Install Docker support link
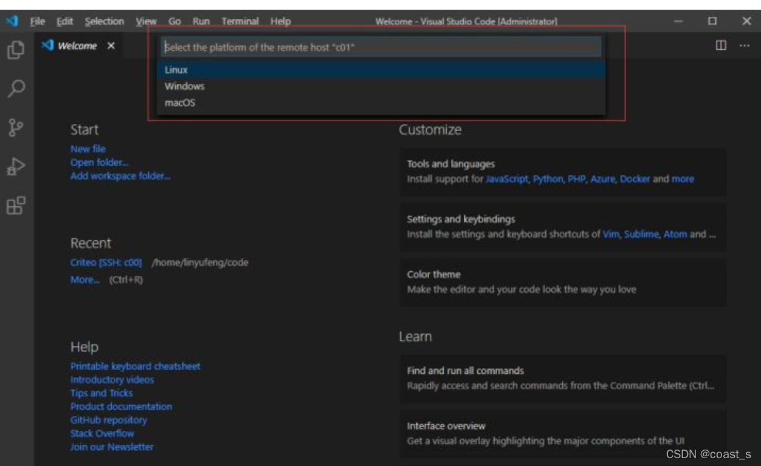The height and width of the screenshot is (466, 761). 635,179
